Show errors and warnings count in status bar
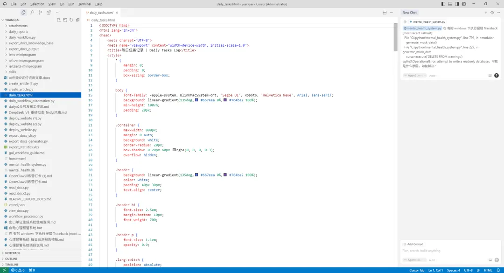The width and height of the screenshot is (504, 273). (18, 270)
